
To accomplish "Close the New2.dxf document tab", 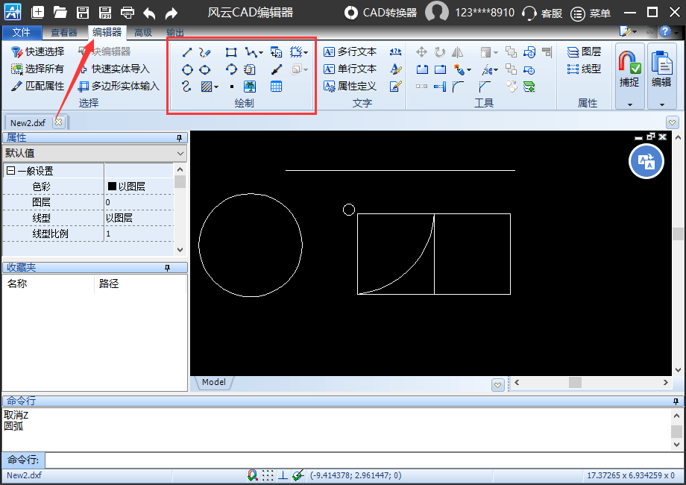I will [59, 122].
